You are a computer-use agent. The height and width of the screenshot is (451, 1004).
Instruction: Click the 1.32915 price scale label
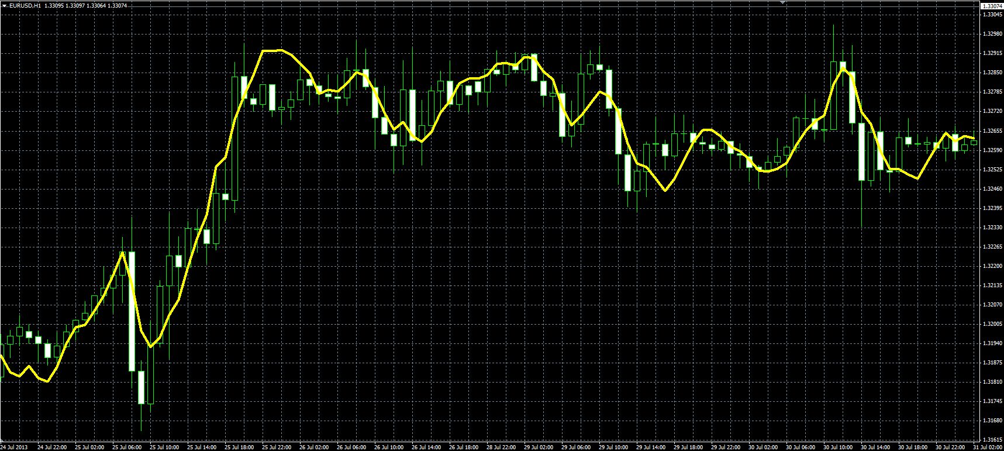click(992, 53)
